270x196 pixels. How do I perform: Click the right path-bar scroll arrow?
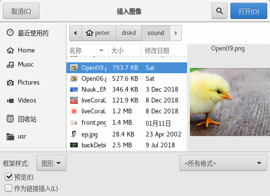pyautogui.click(x=176, y=33)
